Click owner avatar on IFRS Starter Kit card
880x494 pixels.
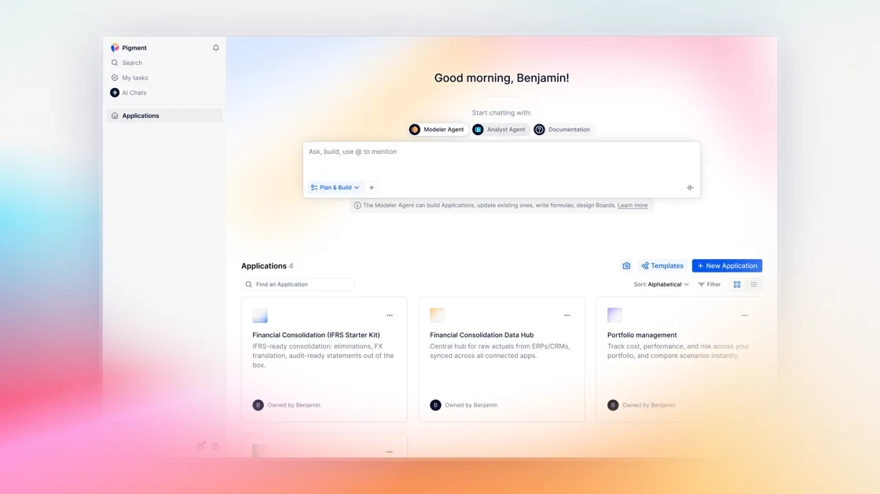[258, 404]
